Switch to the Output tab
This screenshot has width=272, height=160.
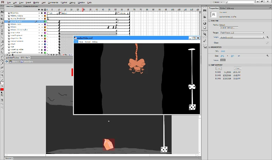pos(18,6)
